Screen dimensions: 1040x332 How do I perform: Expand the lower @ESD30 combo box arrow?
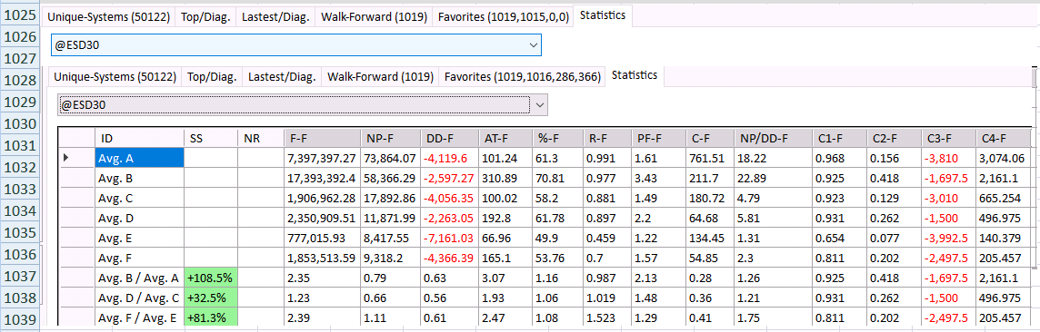click(539, 104)
